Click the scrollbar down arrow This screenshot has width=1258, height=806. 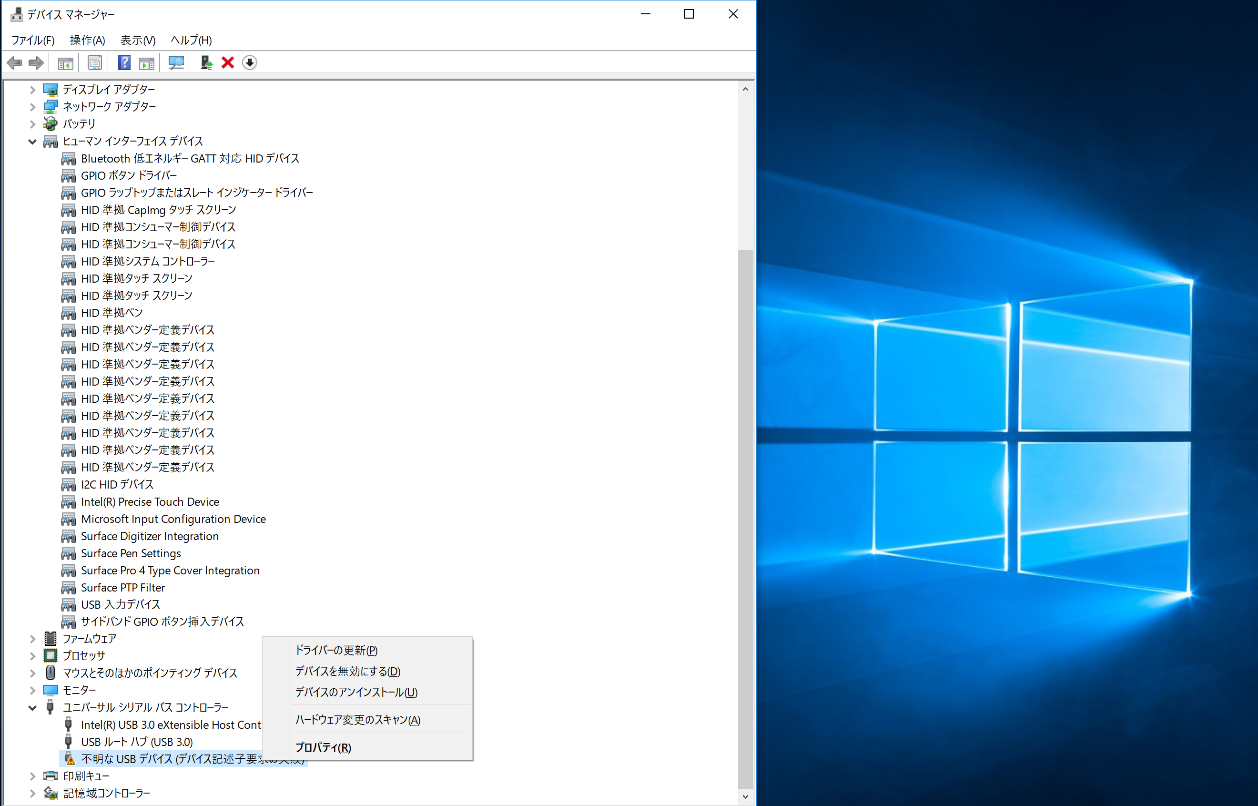745,796
